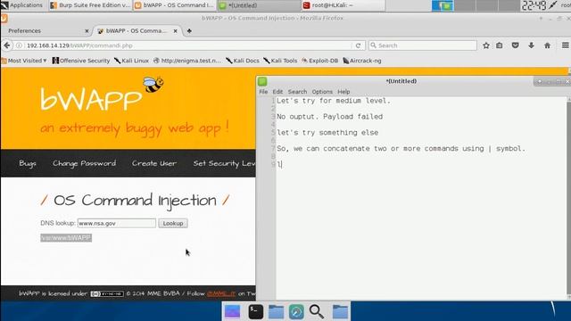Open the bookmarks list icon in Firefox toolbar
Viewport: 571px width, 321px height.
tap(500, 45)
